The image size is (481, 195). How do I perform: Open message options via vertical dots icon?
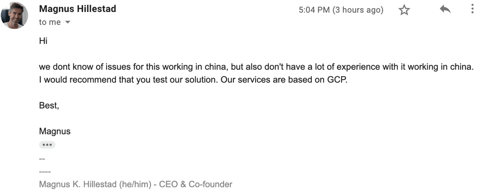point(472,10)
